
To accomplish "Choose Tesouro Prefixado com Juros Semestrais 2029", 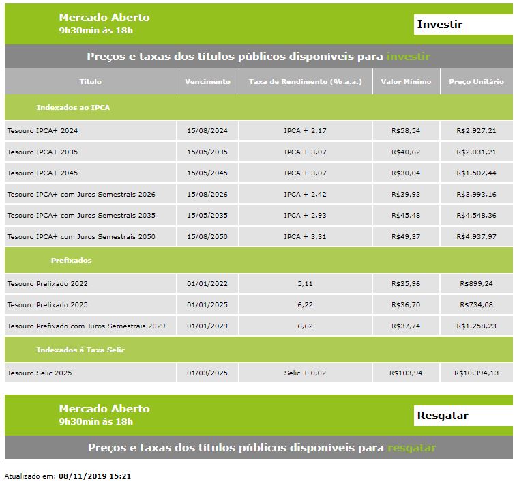I will pos(86,326).
